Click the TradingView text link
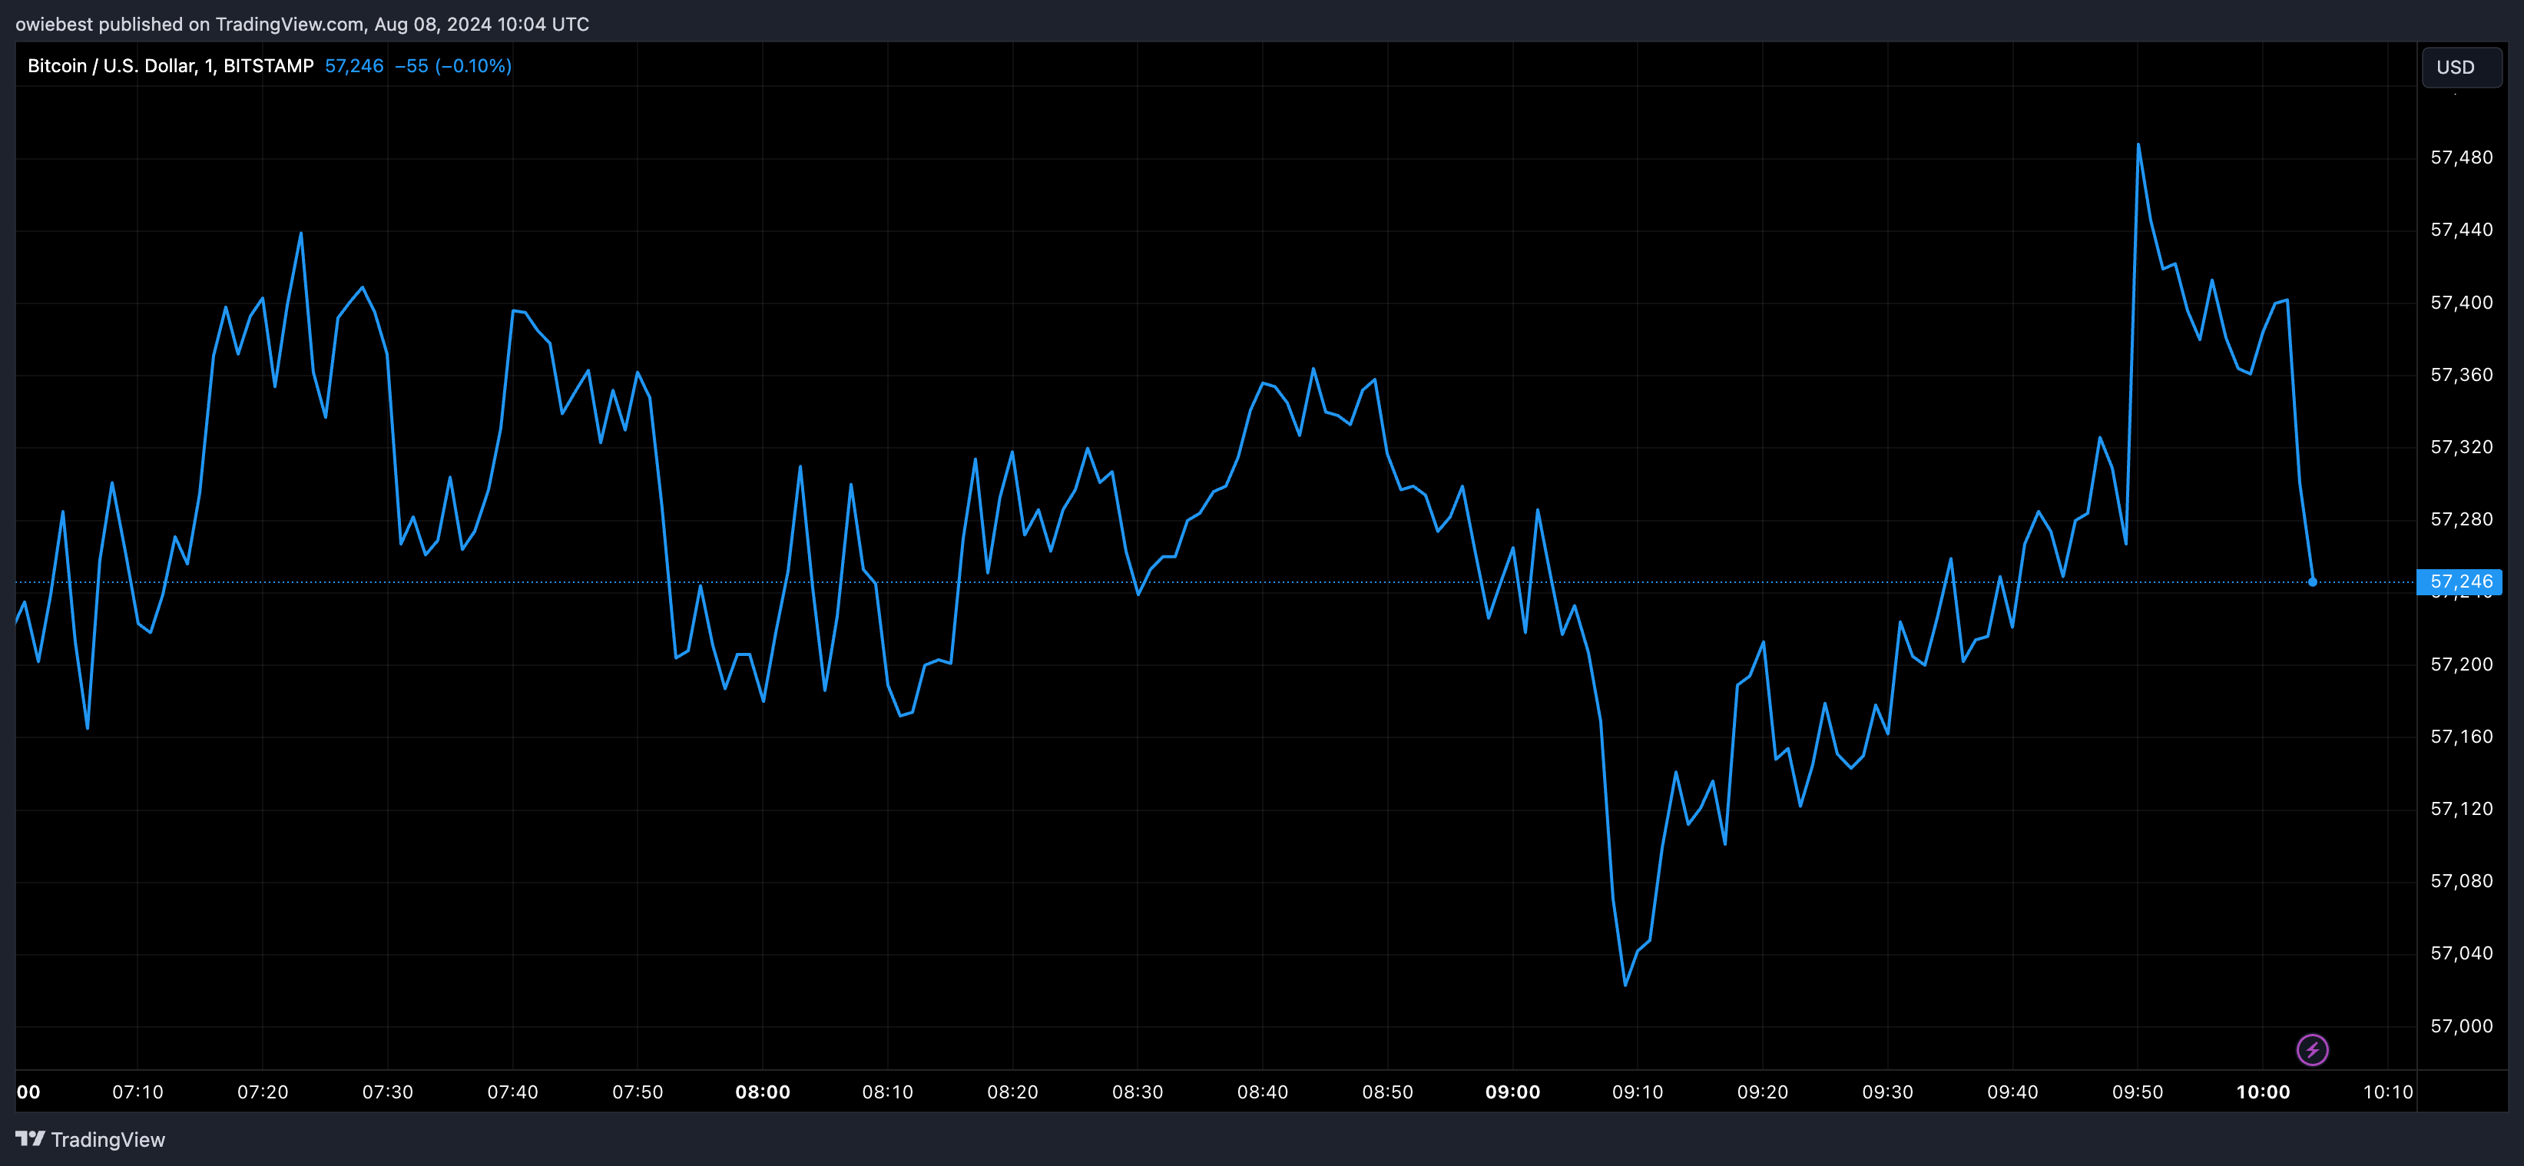This screenshot has height=1166, width=2524. coord(108,1140)
